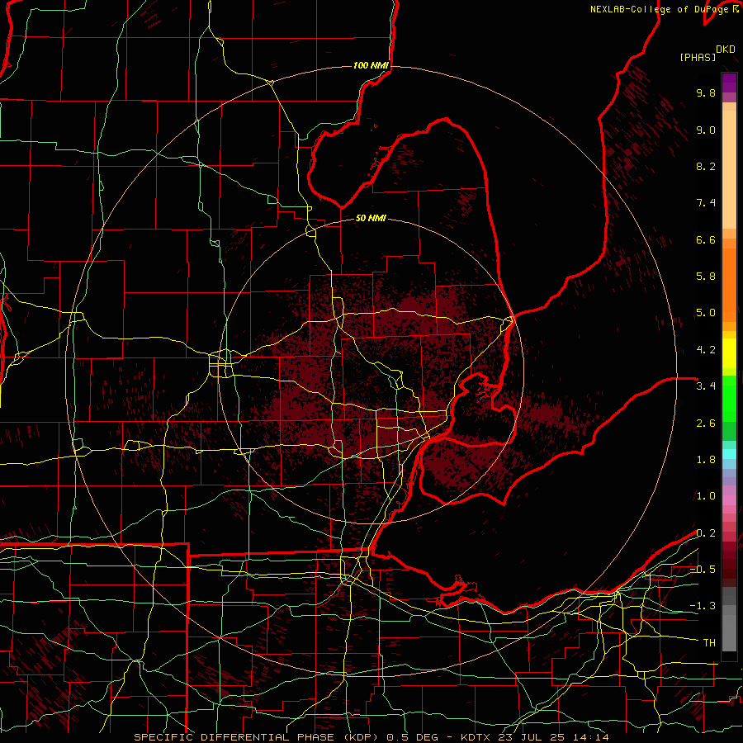The width and height of the screenshot is (743, 743).
Task: Click the product title caption at bottom
Action: [x=371, y=737]
